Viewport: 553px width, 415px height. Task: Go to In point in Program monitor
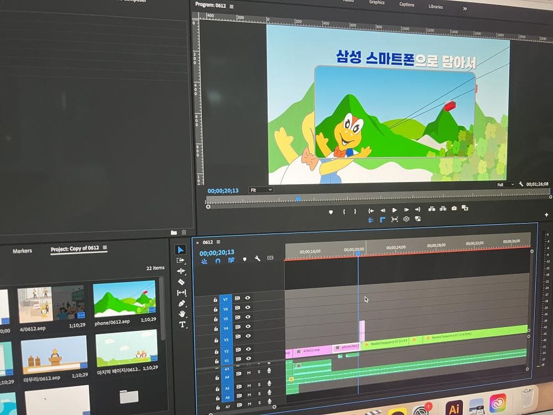[371, 211]
